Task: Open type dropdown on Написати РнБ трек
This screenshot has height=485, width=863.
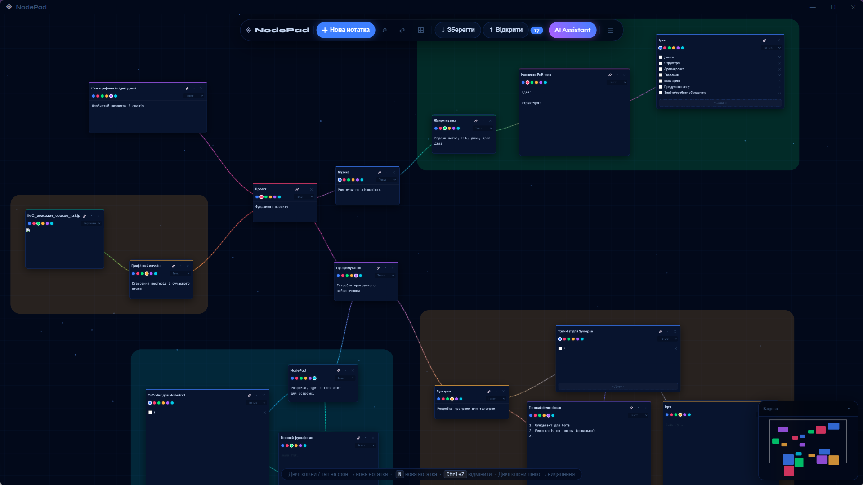Action: coord(617,83)
